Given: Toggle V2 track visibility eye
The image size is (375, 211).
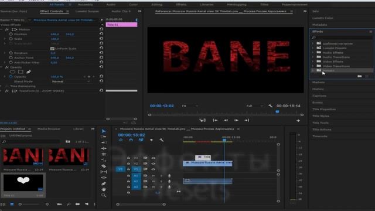Looking at the screenshot, I should (x=154, y=164).
